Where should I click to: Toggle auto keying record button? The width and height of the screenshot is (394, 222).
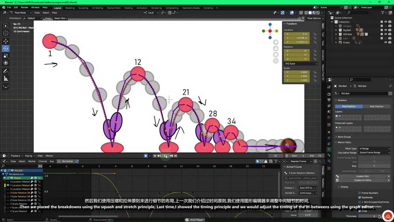(x=145, y=156)
